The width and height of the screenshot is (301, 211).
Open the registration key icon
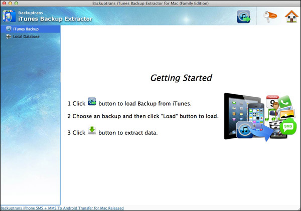pyautogui.click(x=270, y=17)
